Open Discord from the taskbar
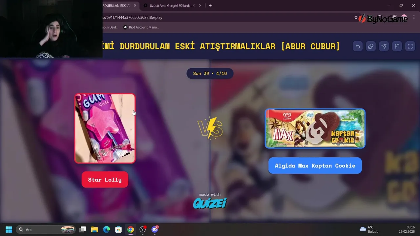The height and width of the screenshot is (236, 420). click(155, 229)
